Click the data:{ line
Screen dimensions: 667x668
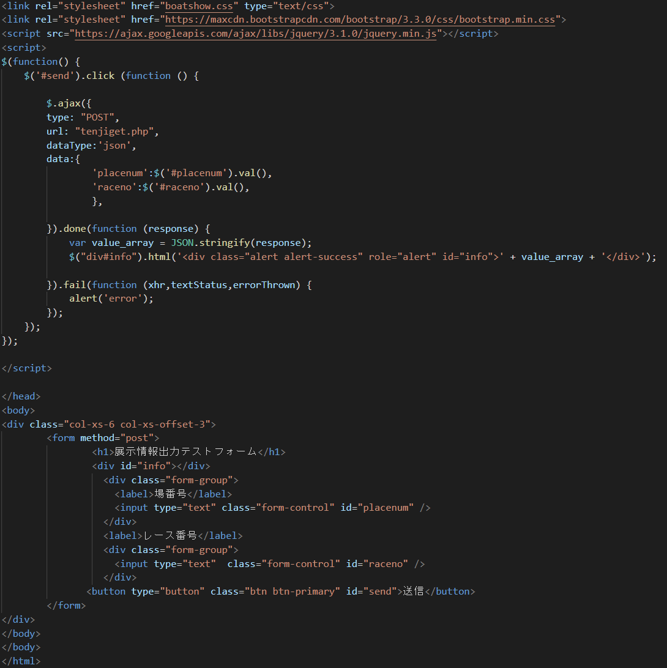[x=64, y=159]
